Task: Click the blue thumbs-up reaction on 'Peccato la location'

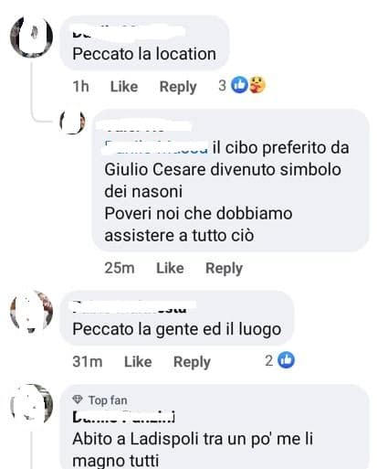Action: click(x=240, y=85)
